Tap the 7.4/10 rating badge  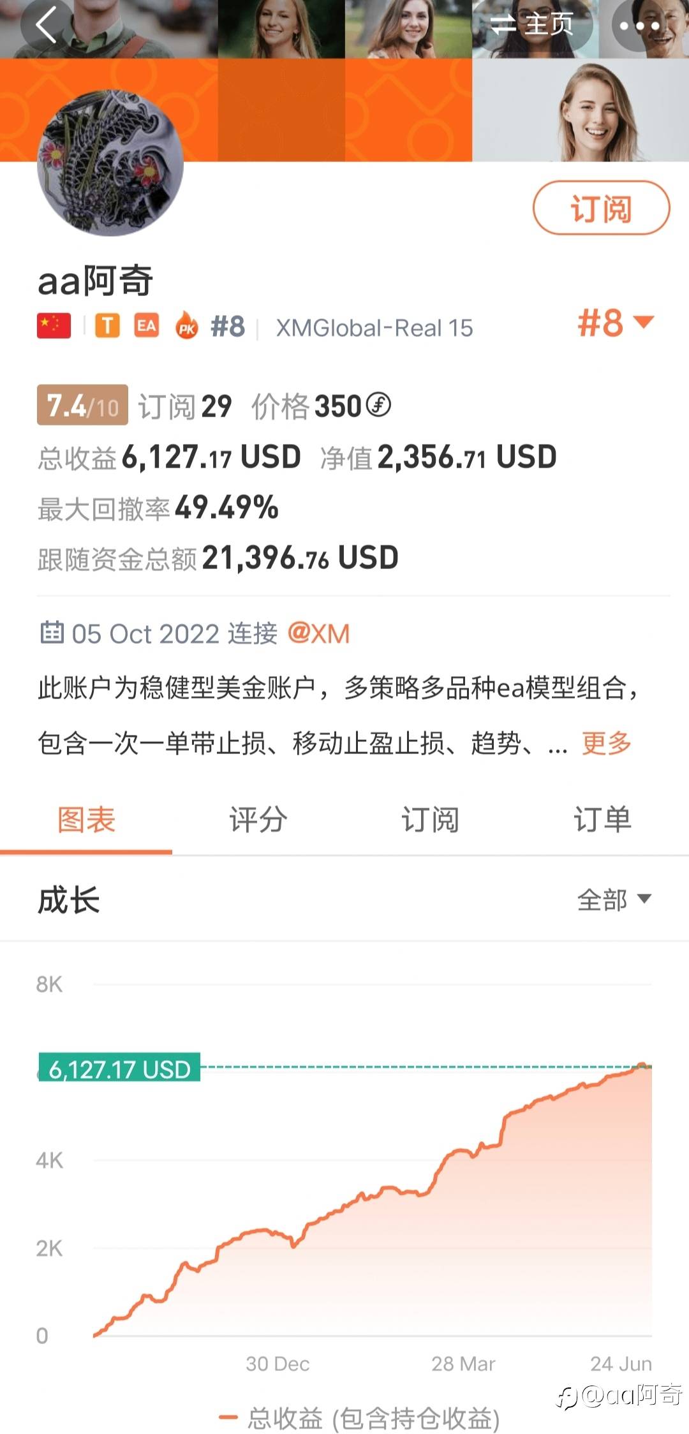tap(82, 405)
